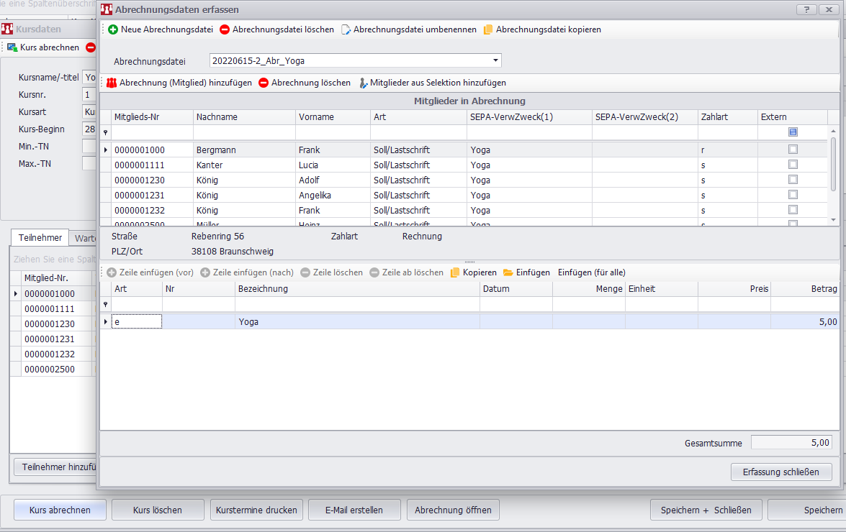Click the Nachname filter row field
The image size is (846, 532).
[x=244, y=132]
